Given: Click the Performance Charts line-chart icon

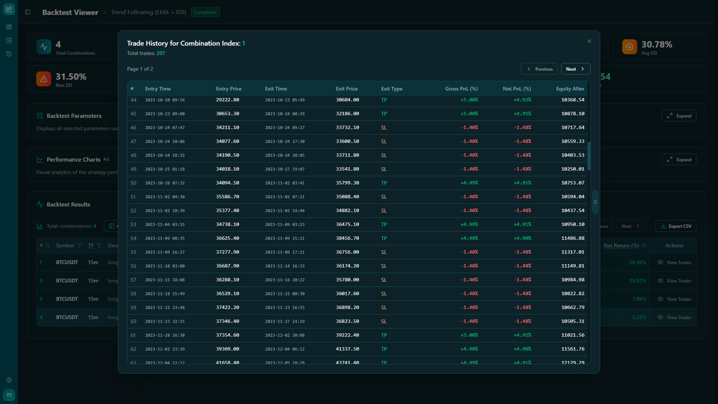Looking at the screenshot, I should (40, 159).
